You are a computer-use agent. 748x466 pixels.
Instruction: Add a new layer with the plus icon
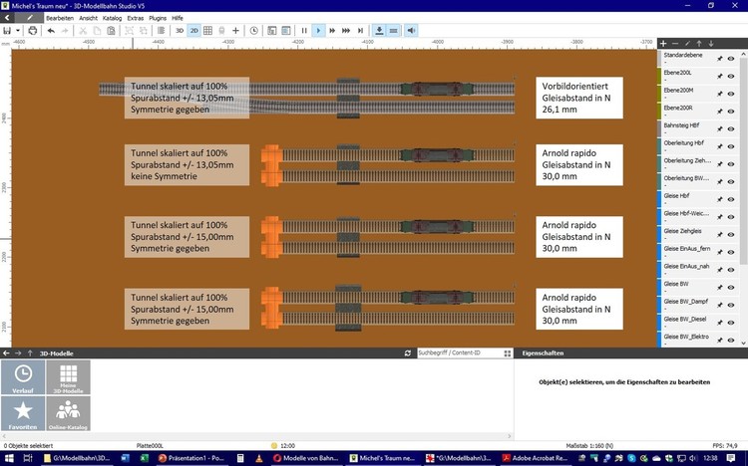[x=663, y=44]
